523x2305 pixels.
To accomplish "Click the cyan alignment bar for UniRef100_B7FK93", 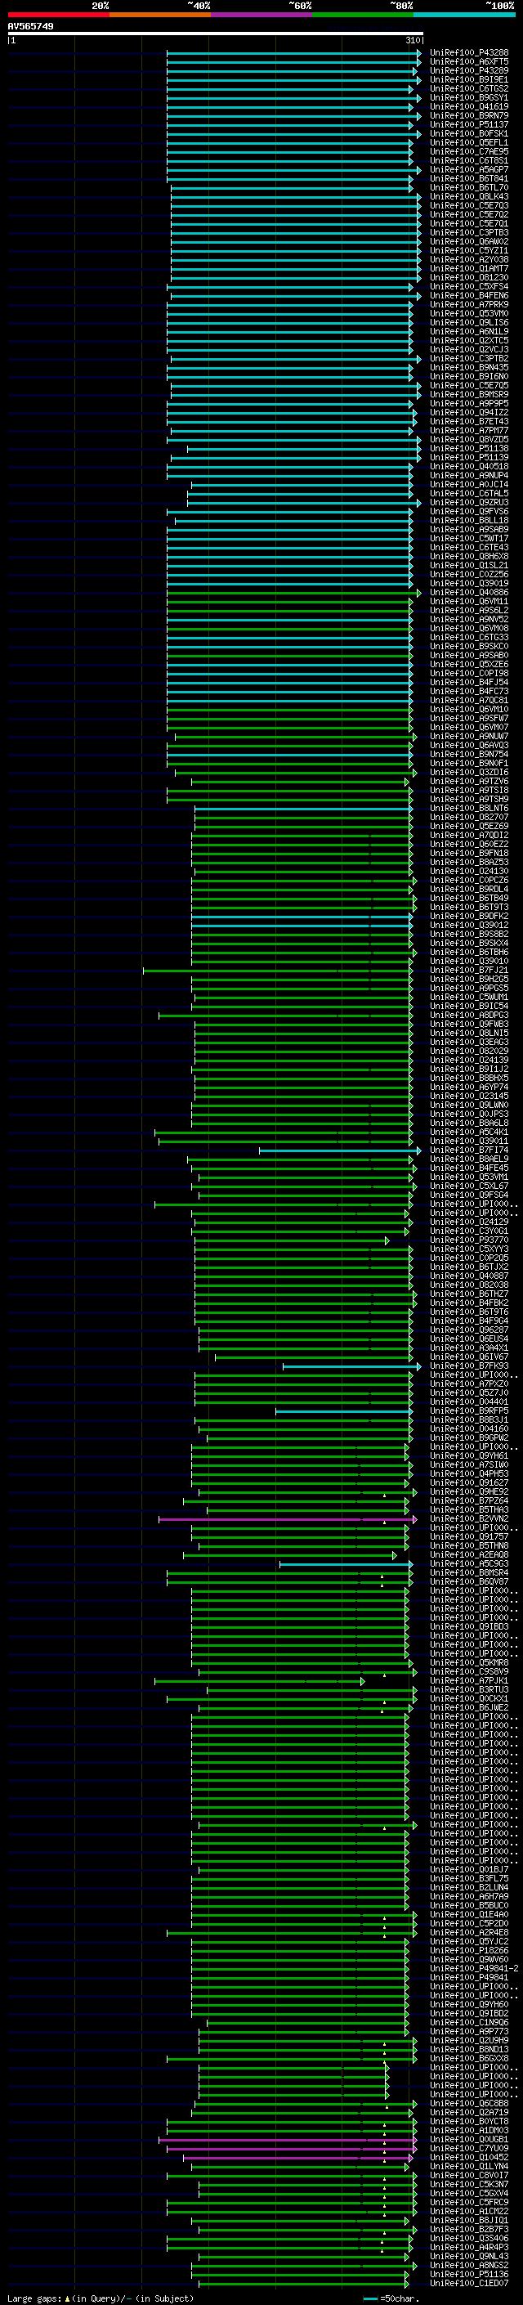I will click(351, 1366).
